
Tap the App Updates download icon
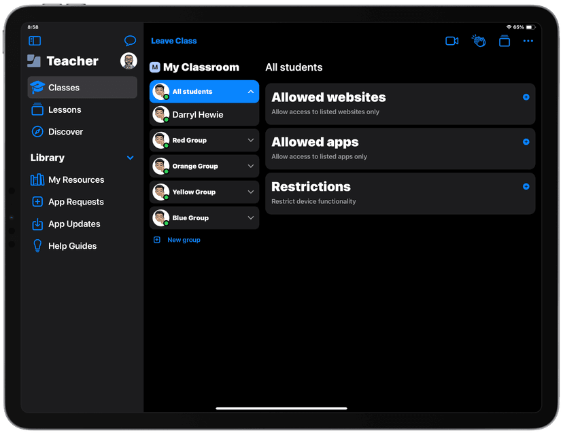click(38, 224)
